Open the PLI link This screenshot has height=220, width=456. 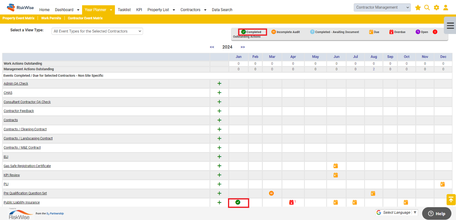6,184
